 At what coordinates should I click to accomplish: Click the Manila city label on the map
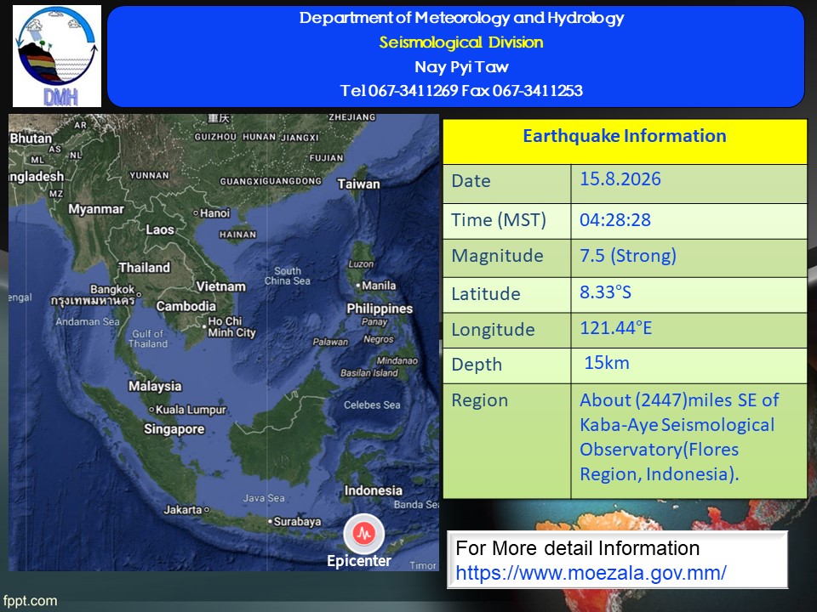tap(379, 286)
